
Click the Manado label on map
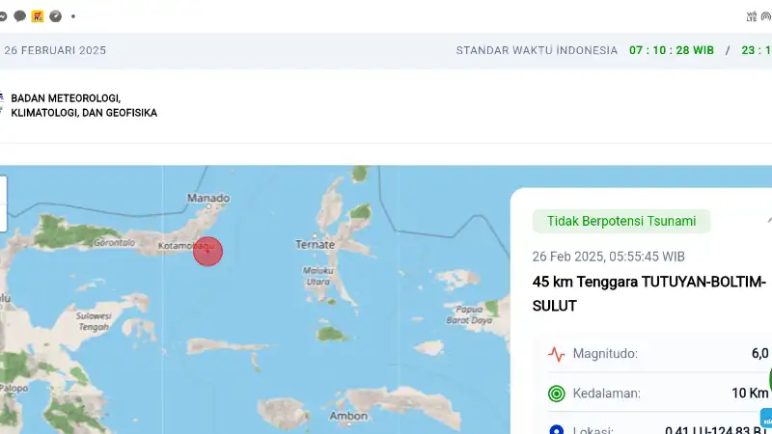coord(208,199)
